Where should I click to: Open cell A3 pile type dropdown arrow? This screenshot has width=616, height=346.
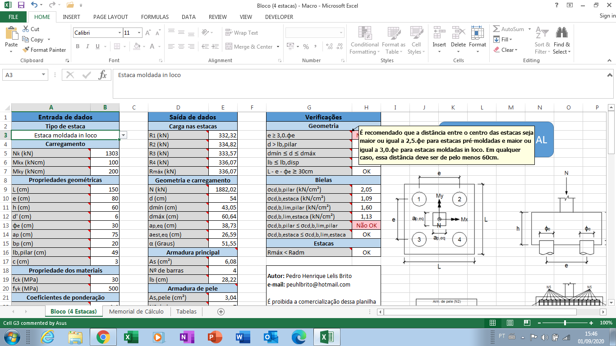point(124,135)
